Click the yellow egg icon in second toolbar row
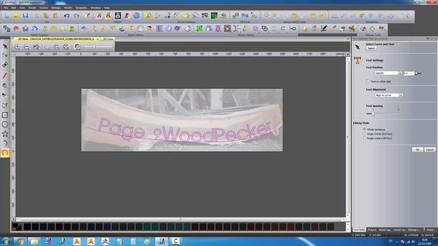438x246 pixels. (305, 29)
